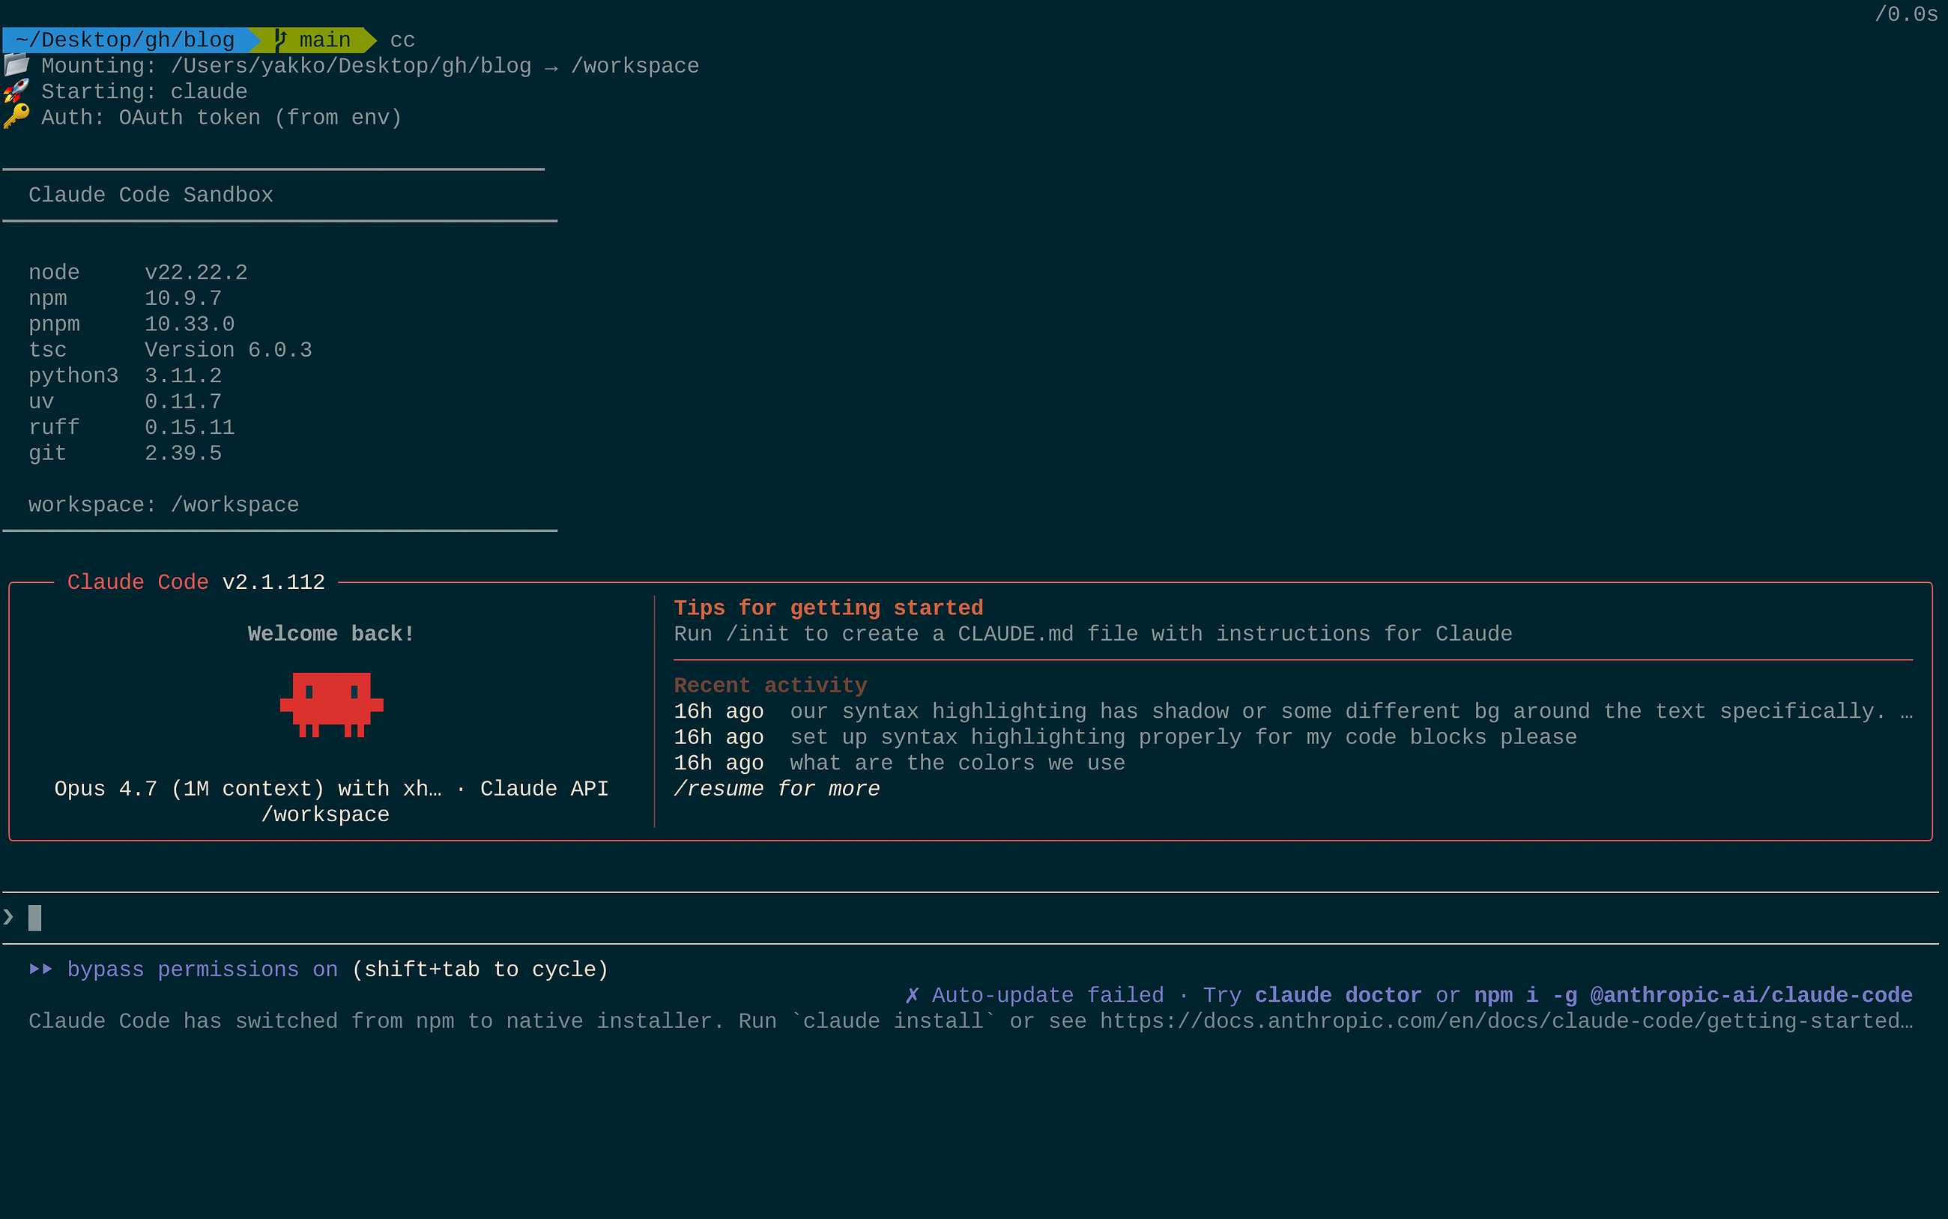Click the prompt chevron before the cursor
This screenshot has width=1948, height=1219.
(x=9, y=916)
